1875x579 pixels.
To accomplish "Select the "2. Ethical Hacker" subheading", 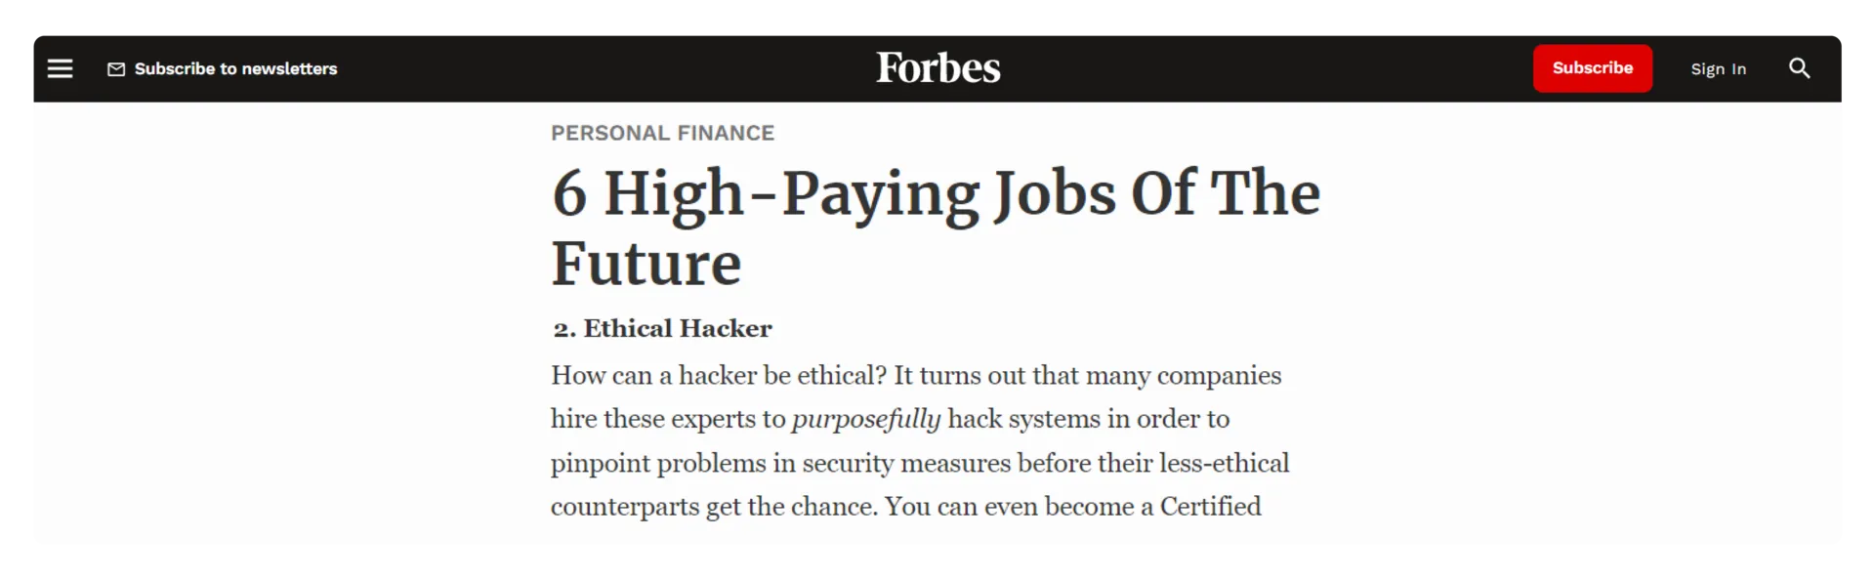I will pos(662,329).
